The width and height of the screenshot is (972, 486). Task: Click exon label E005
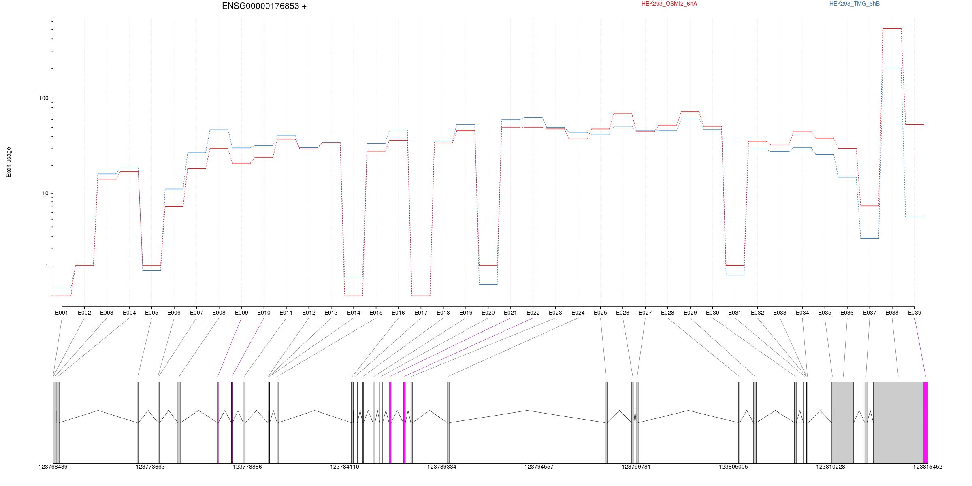[151, 313]
